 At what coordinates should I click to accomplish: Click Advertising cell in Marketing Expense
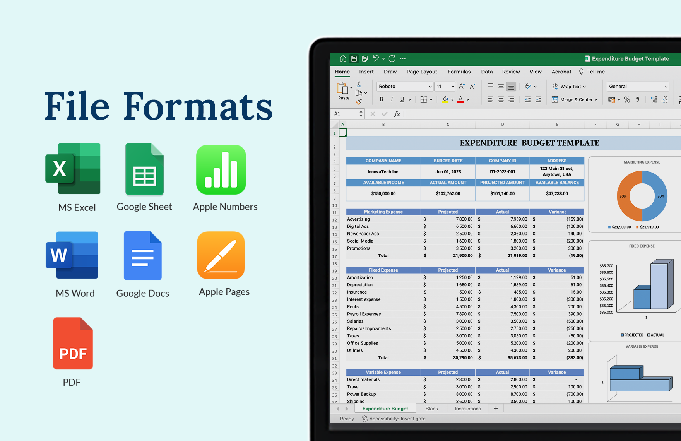tap(383, 219)
